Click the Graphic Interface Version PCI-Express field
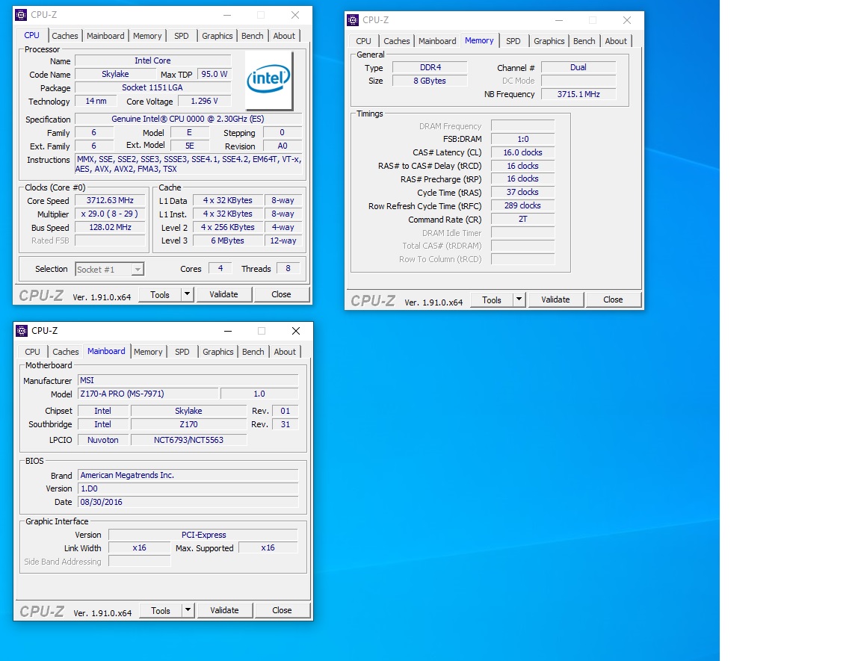This screenshot has height=661, width=861. tap(203, 535)
